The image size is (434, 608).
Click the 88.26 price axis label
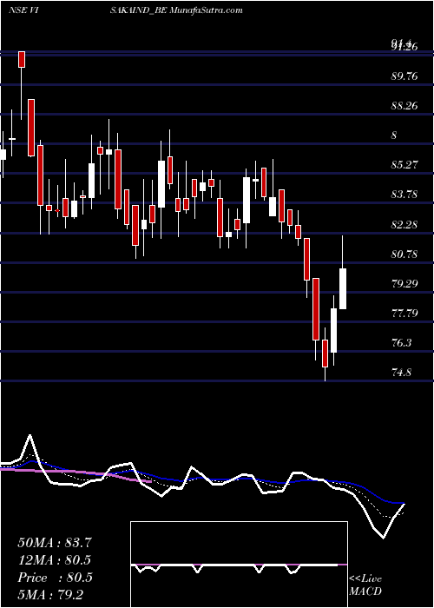404,105
